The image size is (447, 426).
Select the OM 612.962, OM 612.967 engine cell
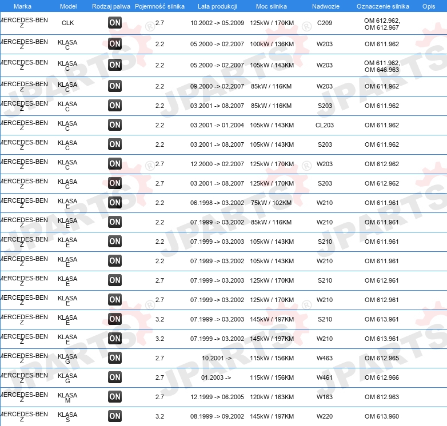pos(382,24)
